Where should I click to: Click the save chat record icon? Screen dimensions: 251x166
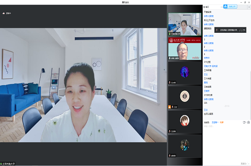[x=248, y=122]
